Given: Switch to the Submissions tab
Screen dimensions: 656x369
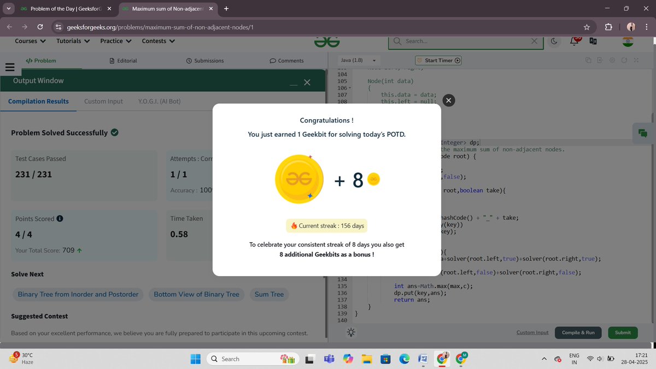Looking at the screenshot, I should point(204,61).
